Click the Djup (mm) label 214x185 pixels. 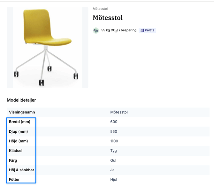coord(18,132)
